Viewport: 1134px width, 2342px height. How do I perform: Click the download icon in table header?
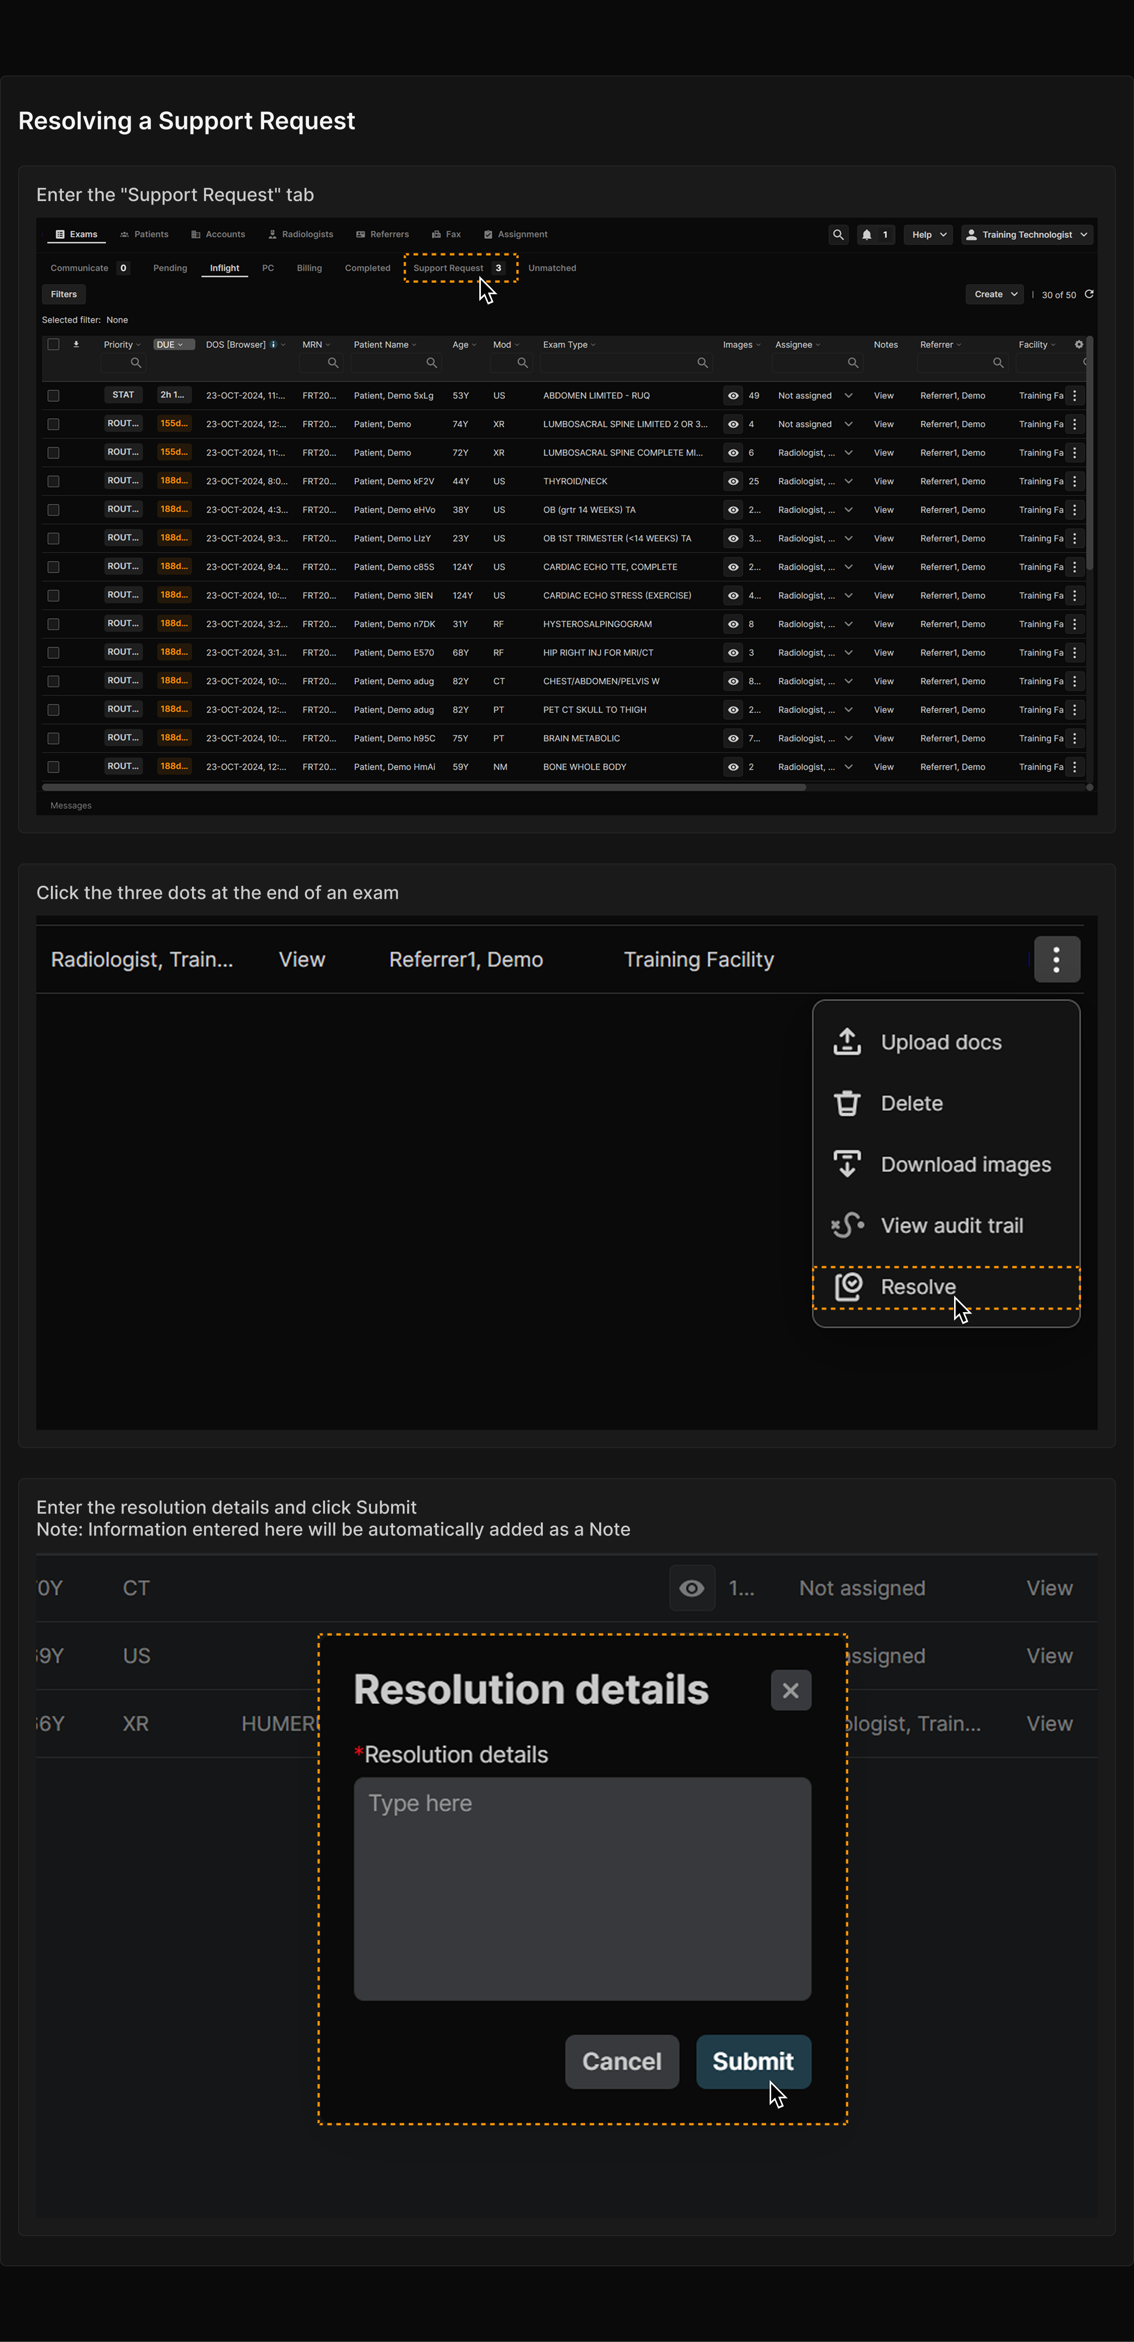pyautogui.click(x=77, y=345)
